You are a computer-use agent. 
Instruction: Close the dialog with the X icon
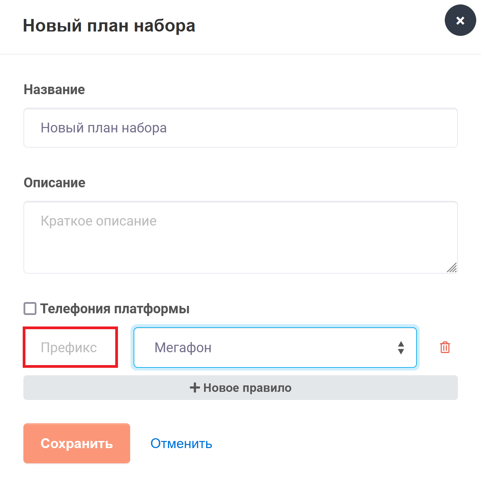pos(460,20)
